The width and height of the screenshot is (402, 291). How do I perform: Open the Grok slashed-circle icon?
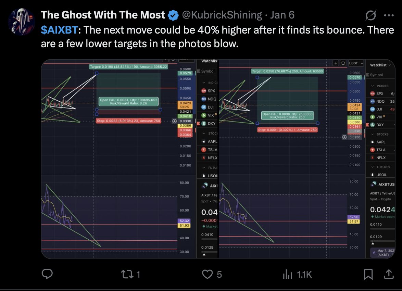[x=371, y=15]
